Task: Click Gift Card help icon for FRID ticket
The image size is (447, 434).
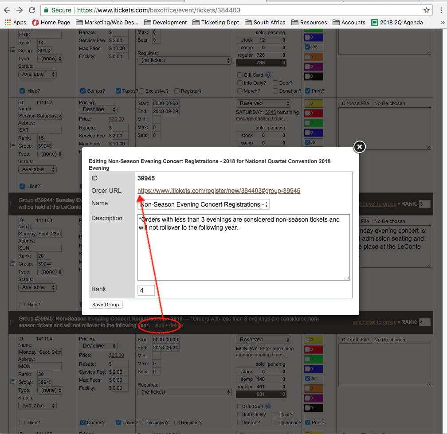Action: pos(268,74)
